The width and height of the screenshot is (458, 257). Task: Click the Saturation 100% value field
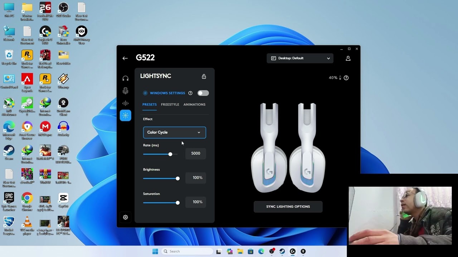[196, 202]
